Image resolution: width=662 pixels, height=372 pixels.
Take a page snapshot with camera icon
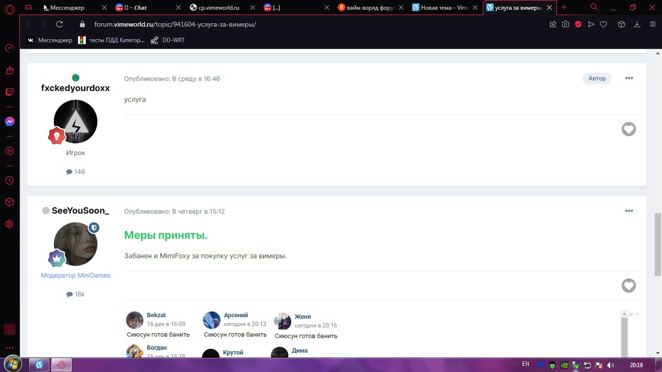[565, 24]
